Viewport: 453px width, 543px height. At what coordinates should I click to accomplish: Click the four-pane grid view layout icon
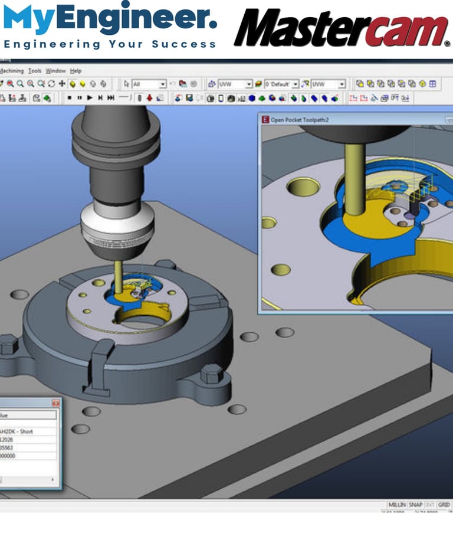click(432, 84)
